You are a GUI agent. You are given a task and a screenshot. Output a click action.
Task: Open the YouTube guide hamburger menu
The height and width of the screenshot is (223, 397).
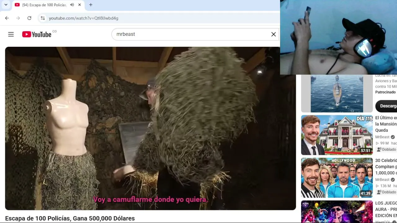11,34
